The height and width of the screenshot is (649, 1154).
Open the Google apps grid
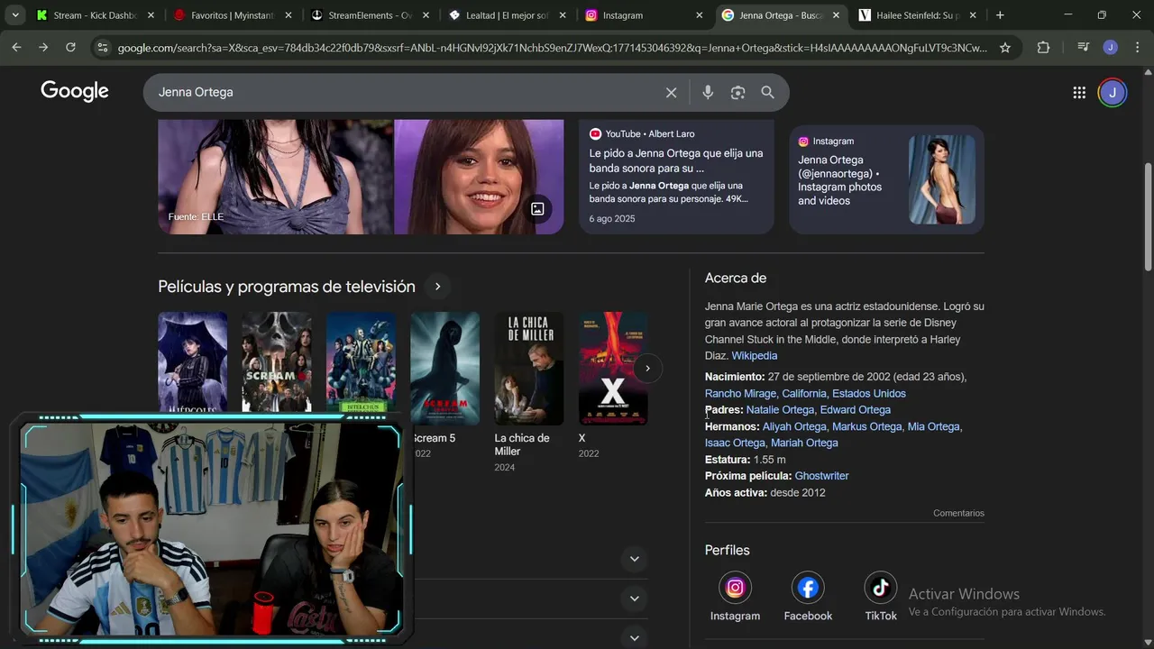click(x=1079, y=92)
